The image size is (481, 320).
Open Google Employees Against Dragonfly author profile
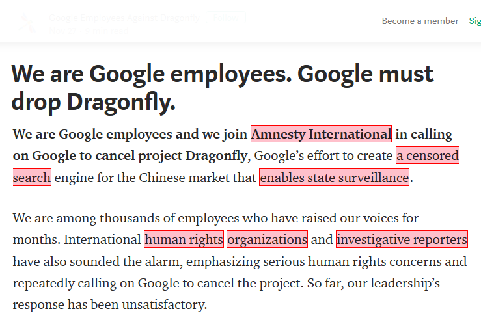124,18
